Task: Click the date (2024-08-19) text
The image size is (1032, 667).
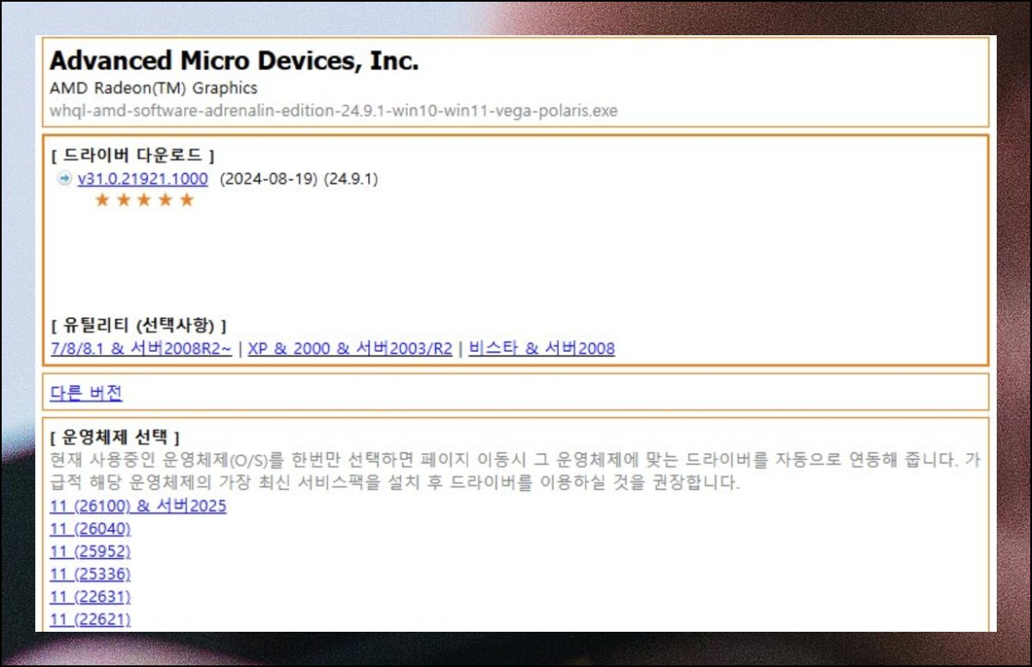Action: tap(269, 179)
